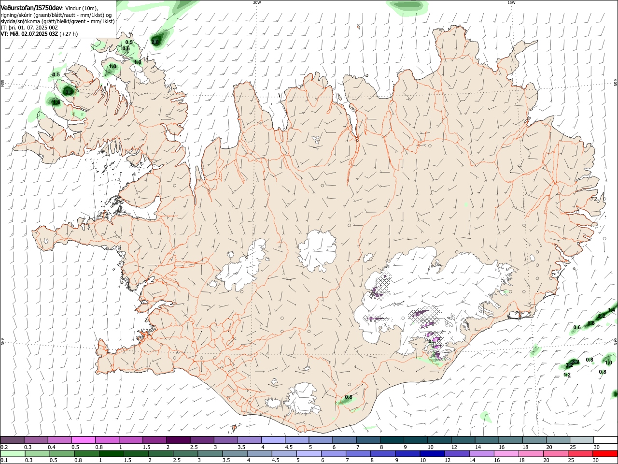The image size is (618, 464).
Task: Click the 'Veðurstofan/IS750dev' title text
Action: pyautogui.click(x=31, y=7)
